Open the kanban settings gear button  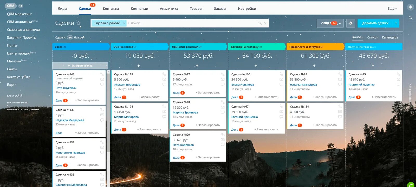(351, 23)
